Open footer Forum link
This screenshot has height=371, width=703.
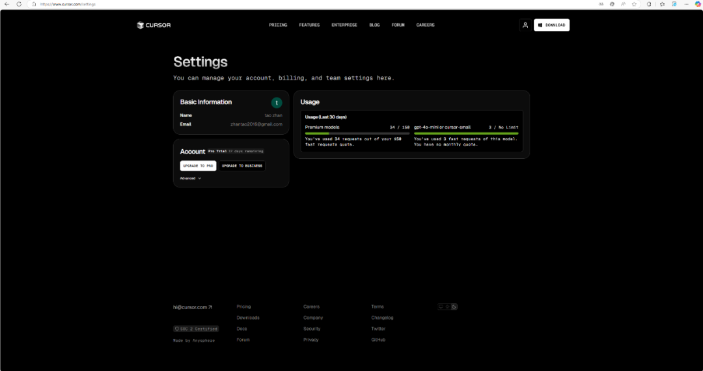[x=243, y=340]
